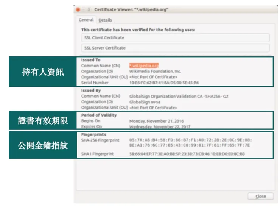Screen dimensions: 280x206
Task: Select GlobalSign Organization Validation CA issuer name
Action: [x=179, y=96]
